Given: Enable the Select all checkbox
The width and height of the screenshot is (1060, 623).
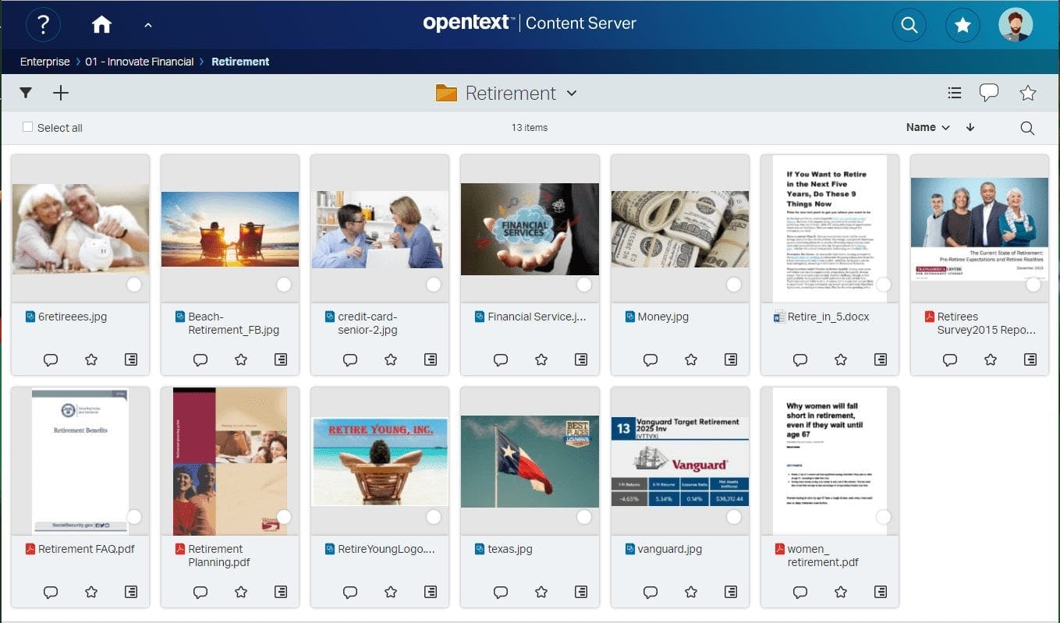Looking at the screenshot, I should (x=27, y=126).
